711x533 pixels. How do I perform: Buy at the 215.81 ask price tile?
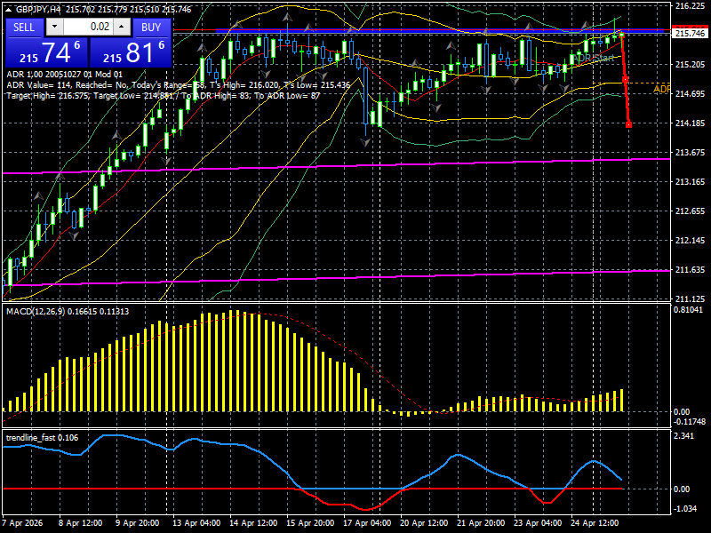(131, 52)
